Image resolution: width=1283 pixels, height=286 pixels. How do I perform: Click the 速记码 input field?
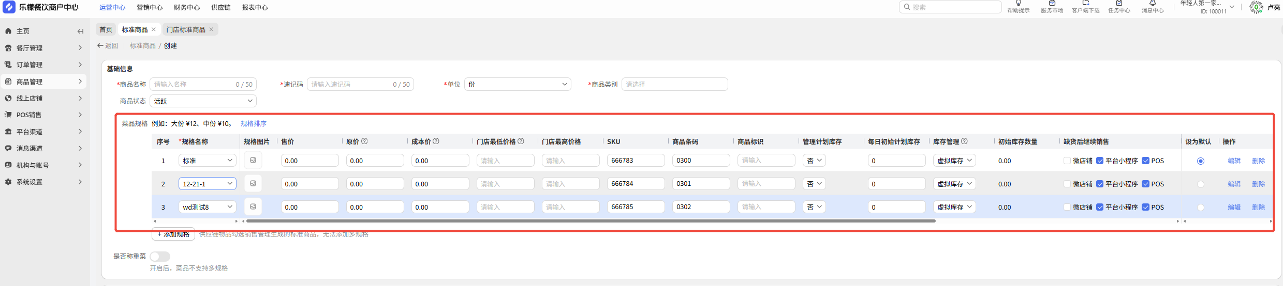pyautogui.click(x=360, y=84)
